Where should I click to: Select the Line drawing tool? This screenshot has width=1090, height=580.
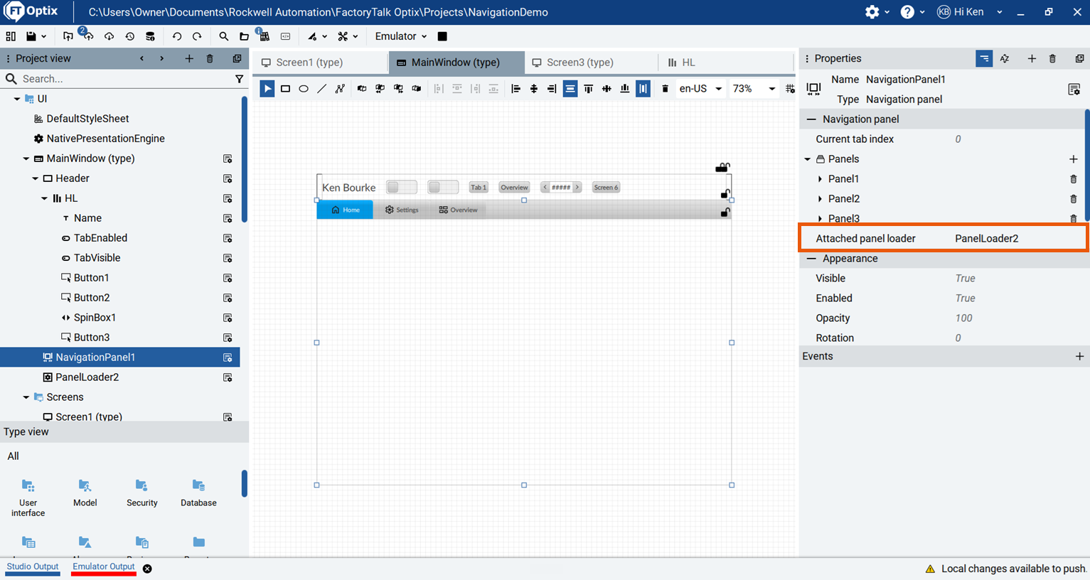pos(322,89)
